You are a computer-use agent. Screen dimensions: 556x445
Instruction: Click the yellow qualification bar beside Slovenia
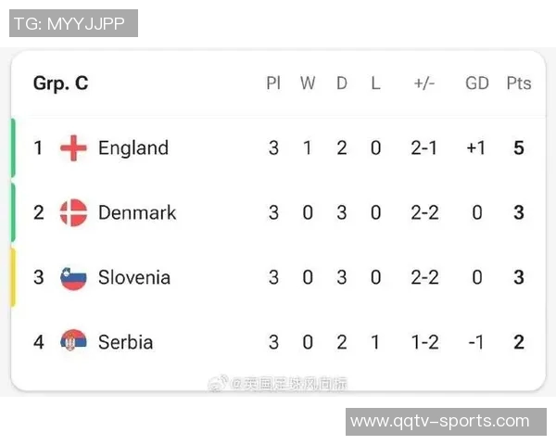(x=13, y=276)
